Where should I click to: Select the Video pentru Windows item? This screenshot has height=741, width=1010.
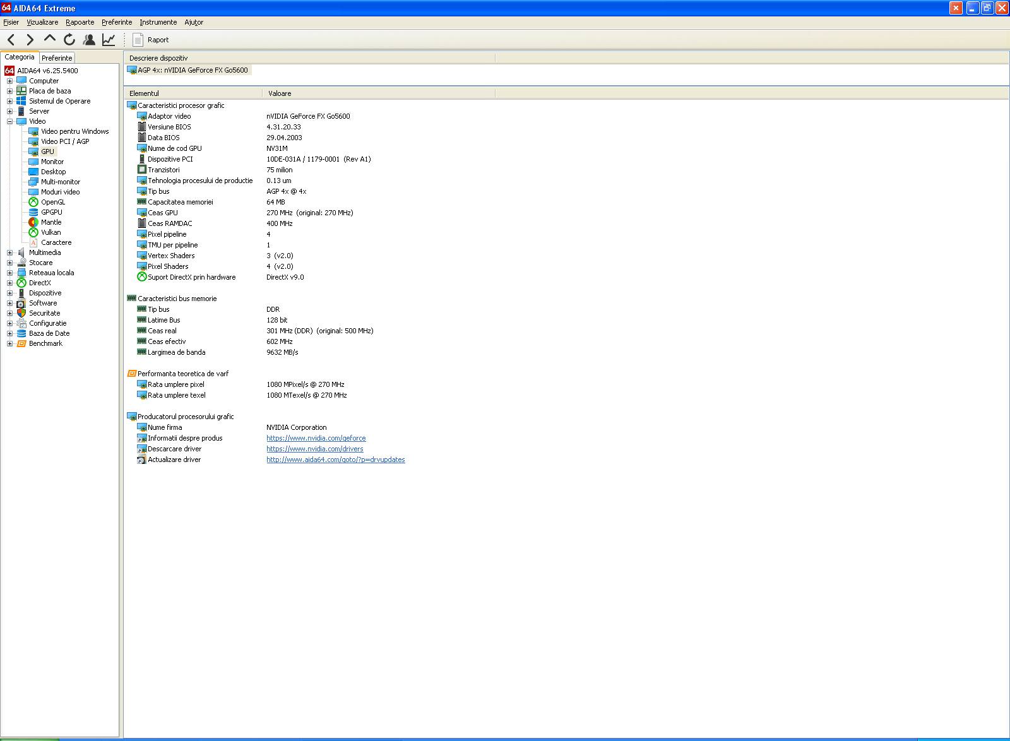[74, 131]
